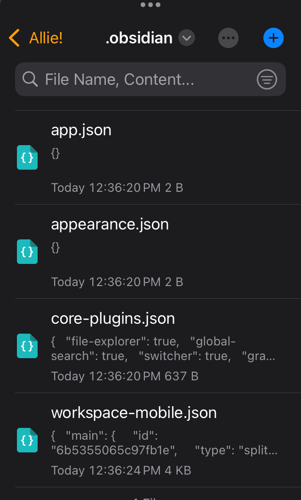This screenshot has width=301, height=500.
Task: Expand the .obsidian folder title dropdown chevron
Action: [186, 38]
